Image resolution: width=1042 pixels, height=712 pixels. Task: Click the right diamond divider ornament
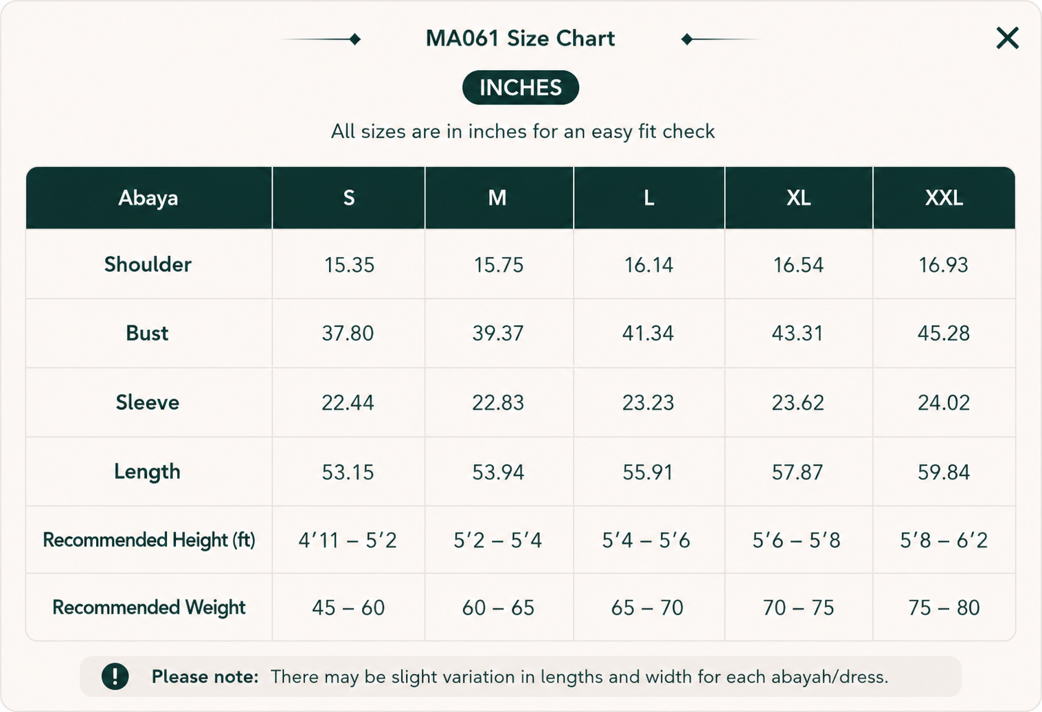coord(721,39)
